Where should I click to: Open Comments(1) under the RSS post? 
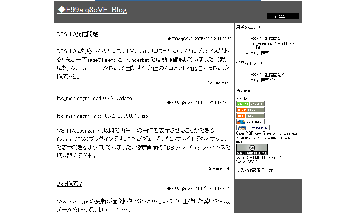(219, 83)
